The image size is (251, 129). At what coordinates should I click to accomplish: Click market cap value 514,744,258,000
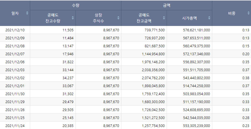point(196,86)
